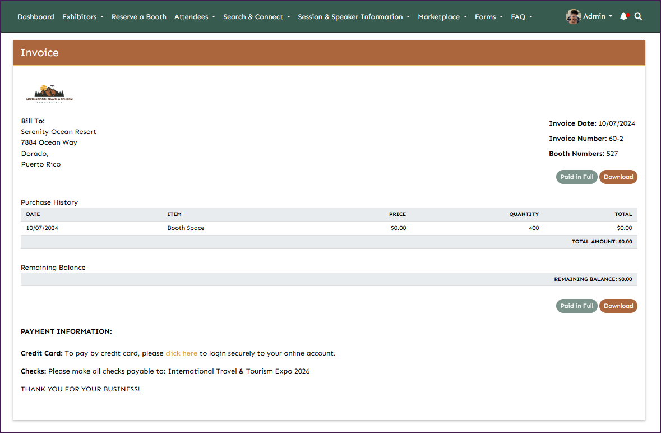Follow the 'click here' credit card link
Viewport: 661px width, 433px height.
[x=181, y=353]
